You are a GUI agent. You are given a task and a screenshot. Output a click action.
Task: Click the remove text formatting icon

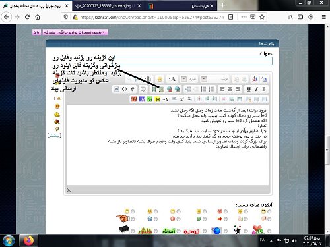click(255, 79)
